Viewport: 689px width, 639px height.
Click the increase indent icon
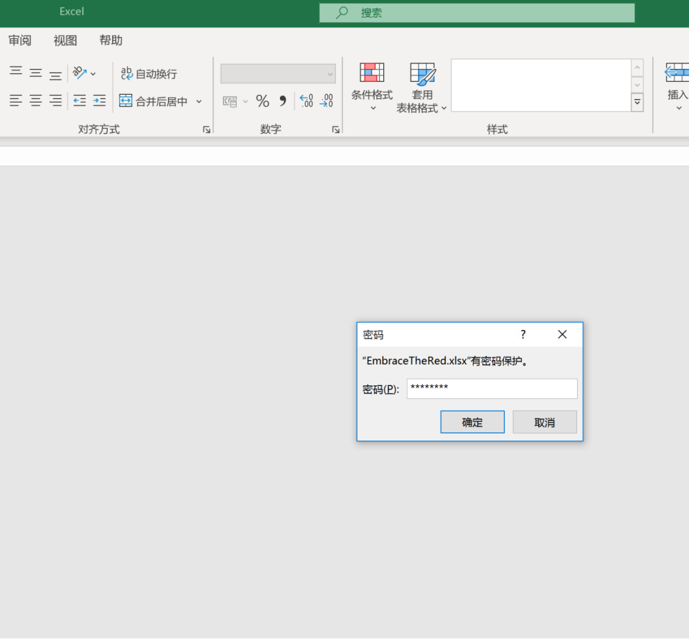[99, 101]
